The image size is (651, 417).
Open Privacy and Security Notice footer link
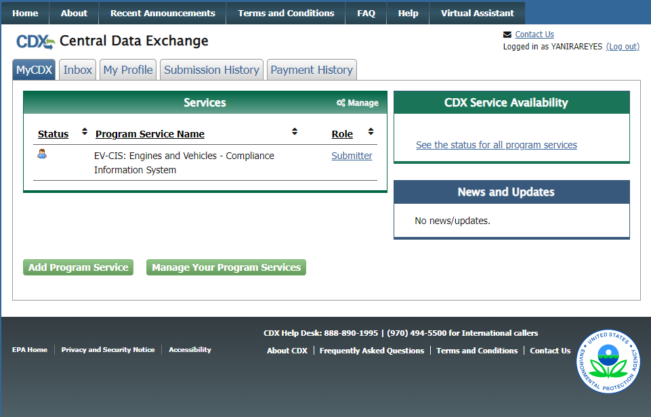(x=108, y=350)
